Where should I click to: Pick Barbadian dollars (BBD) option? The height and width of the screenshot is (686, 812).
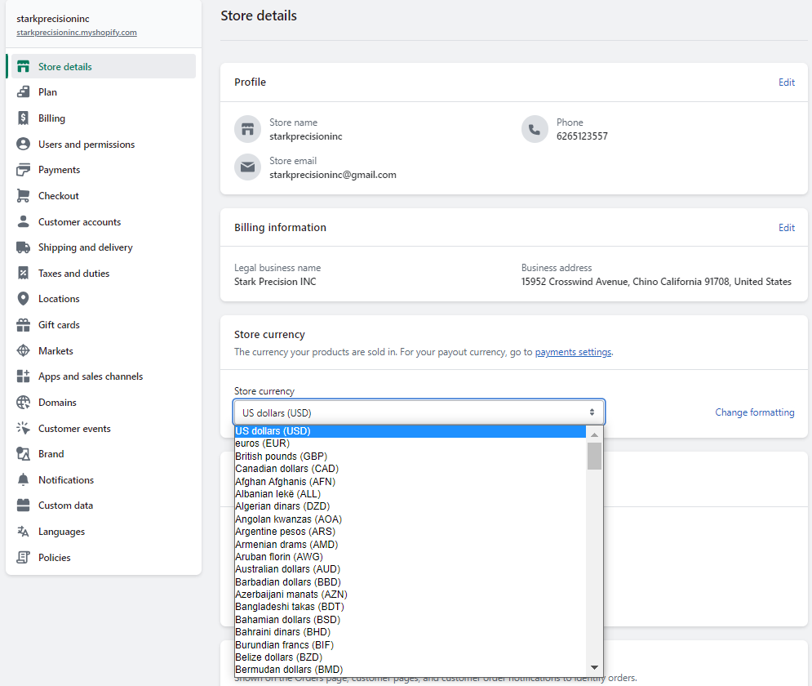point(410,581)
